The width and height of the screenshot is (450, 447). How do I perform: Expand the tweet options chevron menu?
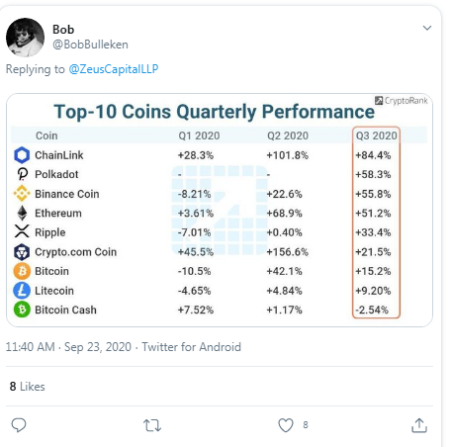click(x=427, y=28)
